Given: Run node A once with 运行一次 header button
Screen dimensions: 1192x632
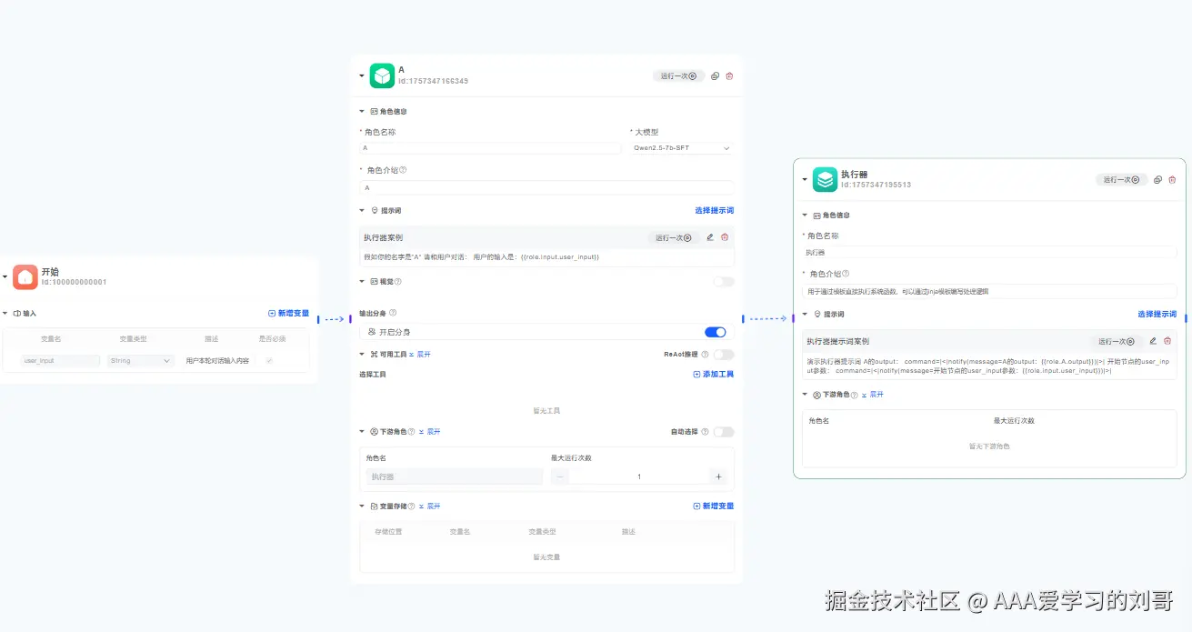Looking at the screenshot, I should coord(678,76).
